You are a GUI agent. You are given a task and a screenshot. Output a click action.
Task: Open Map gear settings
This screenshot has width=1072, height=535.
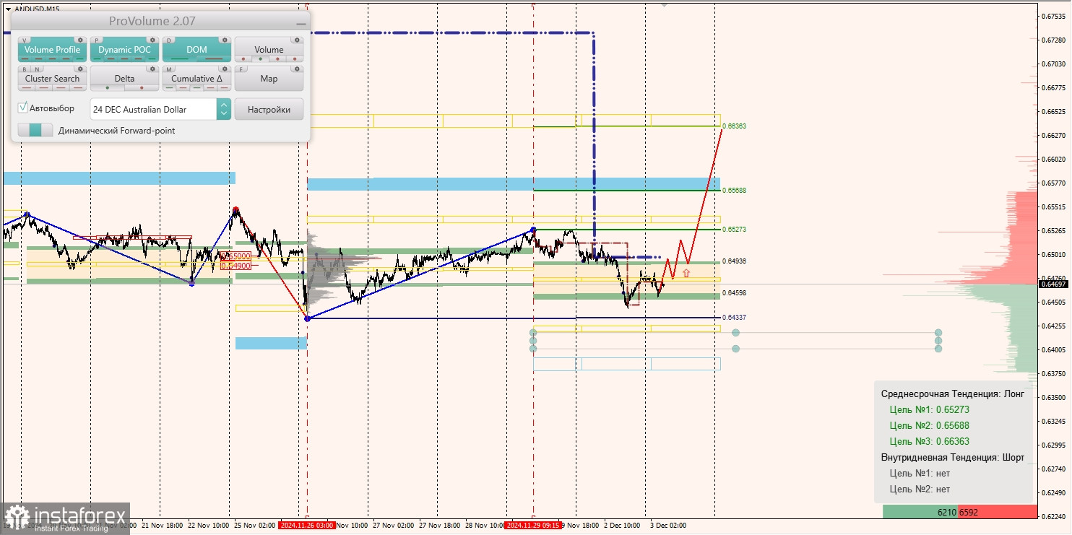(297, 69)
